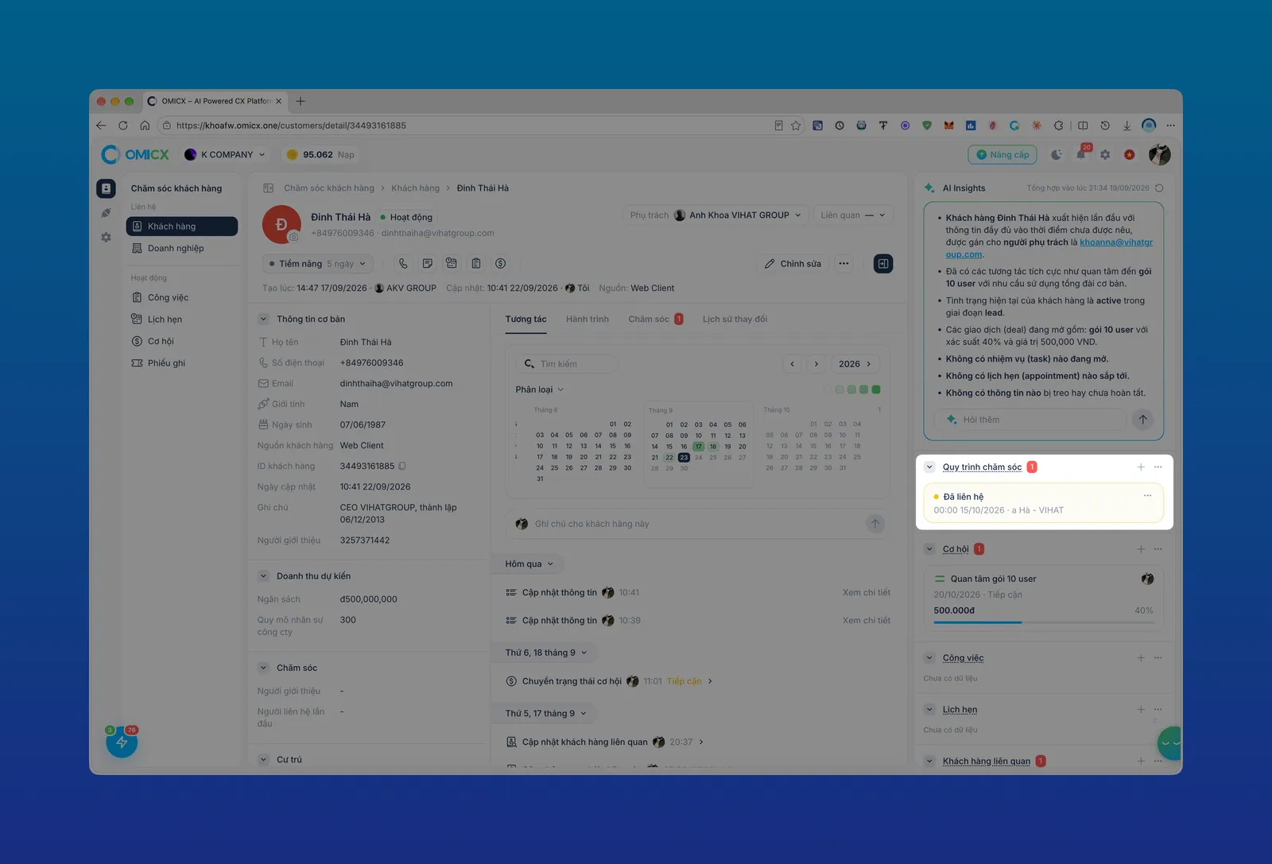1272x864 pixels.
Task: Toggle the side panel layout icon
Action: [883, 264]
